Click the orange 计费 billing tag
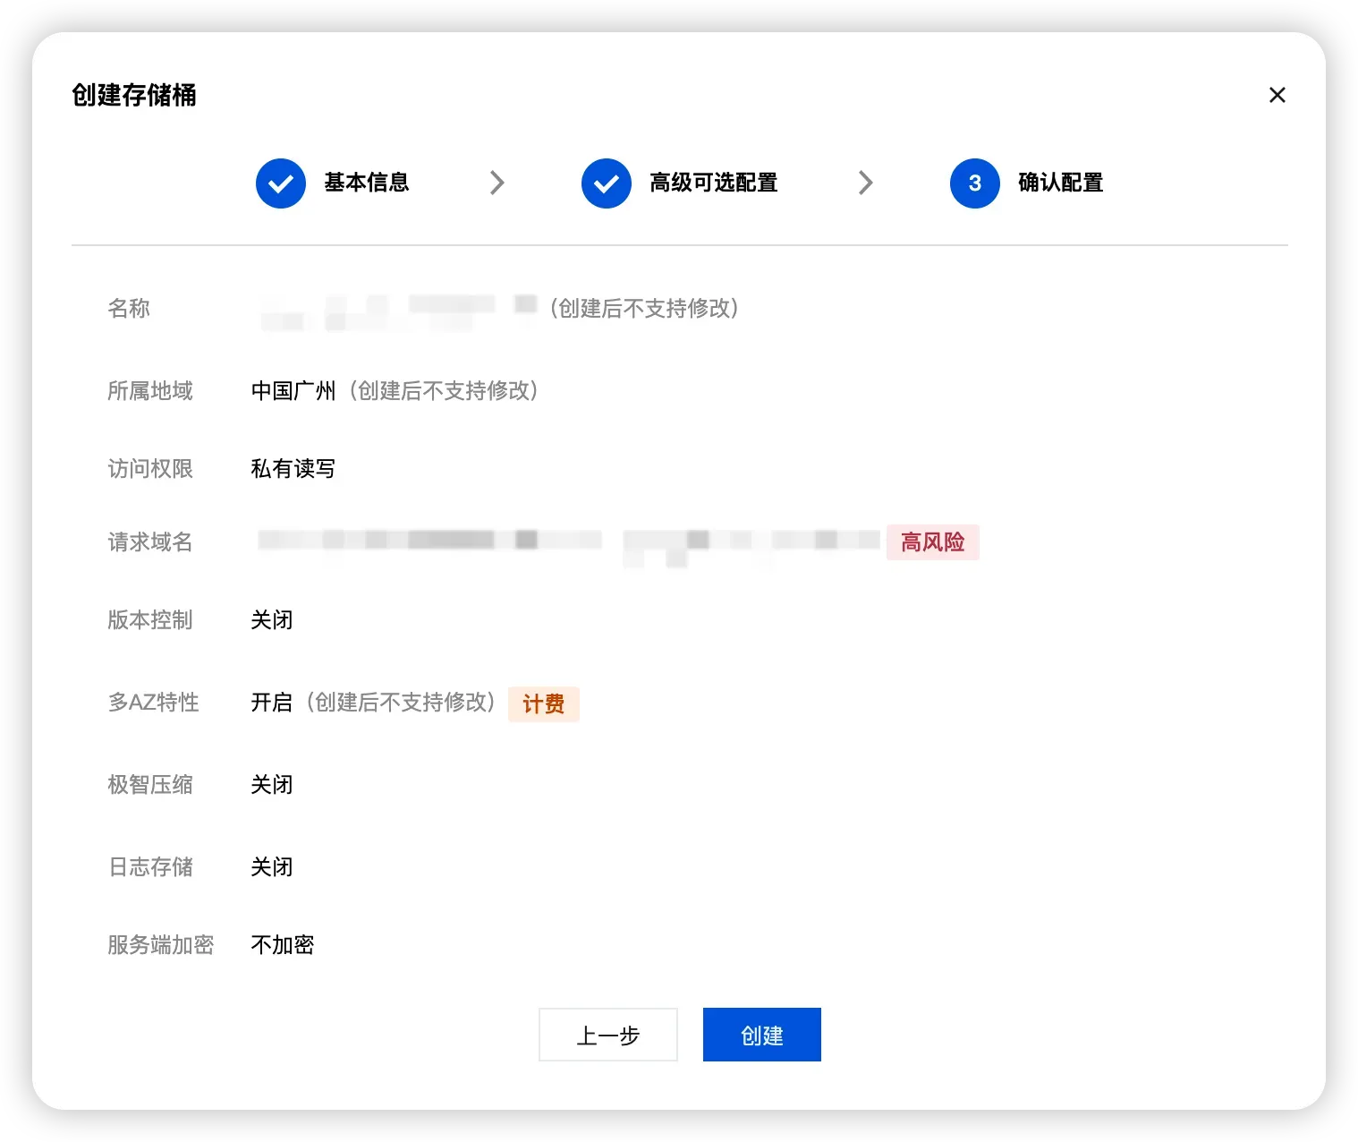Image resolution: width=1358 pixels, height=1142 pixels. [x=543, y=704]
